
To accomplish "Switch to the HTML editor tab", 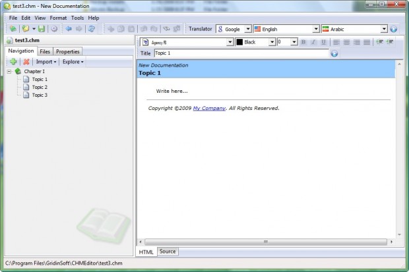I will (x=146, y=252).
